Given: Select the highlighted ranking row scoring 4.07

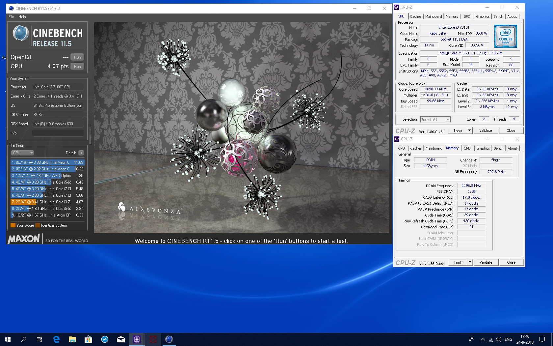Looking at the screenshot, I should 47,202.
